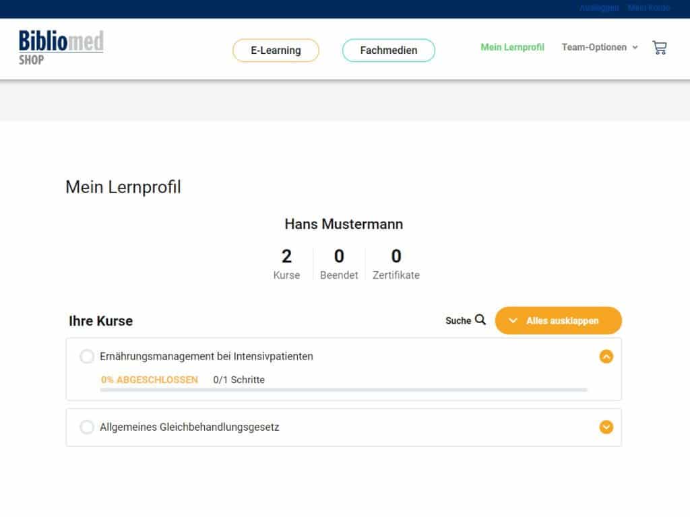Collapse the Ernährungsmanagement course with orange arrow
690x517 pixels.
606,357
